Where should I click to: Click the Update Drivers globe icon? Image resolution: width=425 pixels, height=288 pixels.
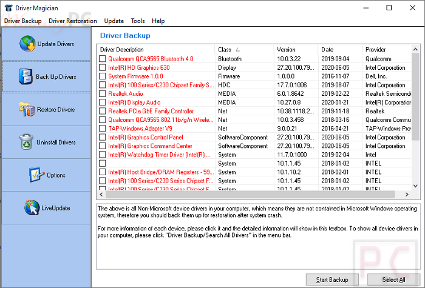pyautogui.click(x=27, y=44)
